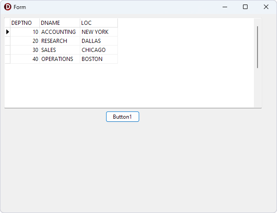
Task: Select the SALES cell in the grid
Action: 59,50
